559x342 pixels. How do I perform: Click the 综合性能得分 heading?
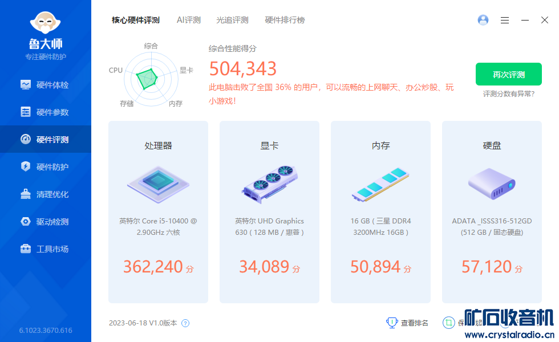coord(233,48)
